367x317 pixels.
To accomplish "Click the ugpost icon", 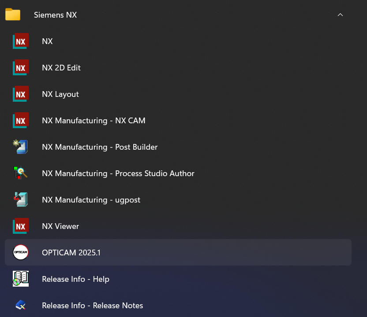I will (x=21, y=199).
